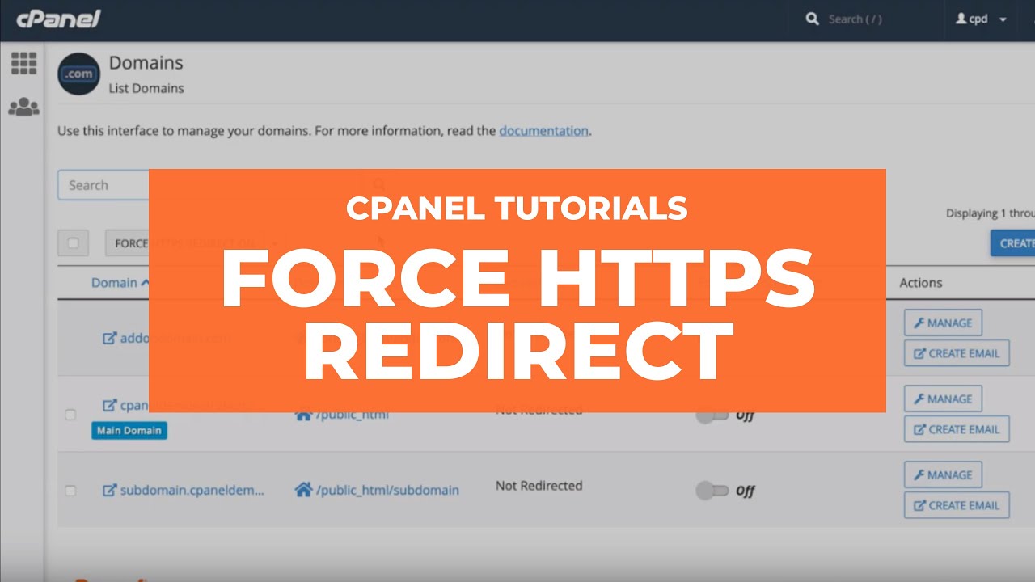Screen dimensions: 1035x582
Task: Click the blue Create button
Action: click(1013, 243)
